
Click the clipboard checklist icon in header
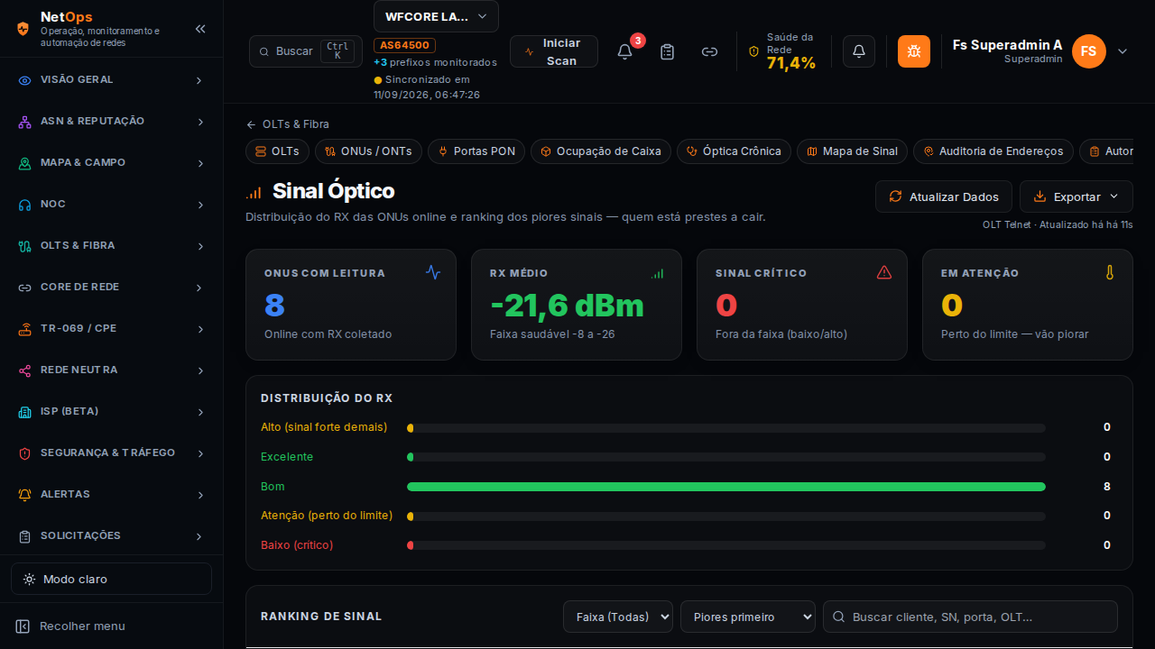(667, 51)
